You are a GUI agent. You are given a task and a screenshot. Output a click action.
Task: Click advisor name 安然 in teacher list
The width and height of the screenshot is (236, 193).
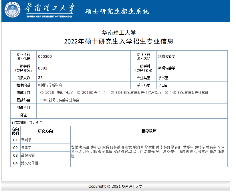click(74, 147)
